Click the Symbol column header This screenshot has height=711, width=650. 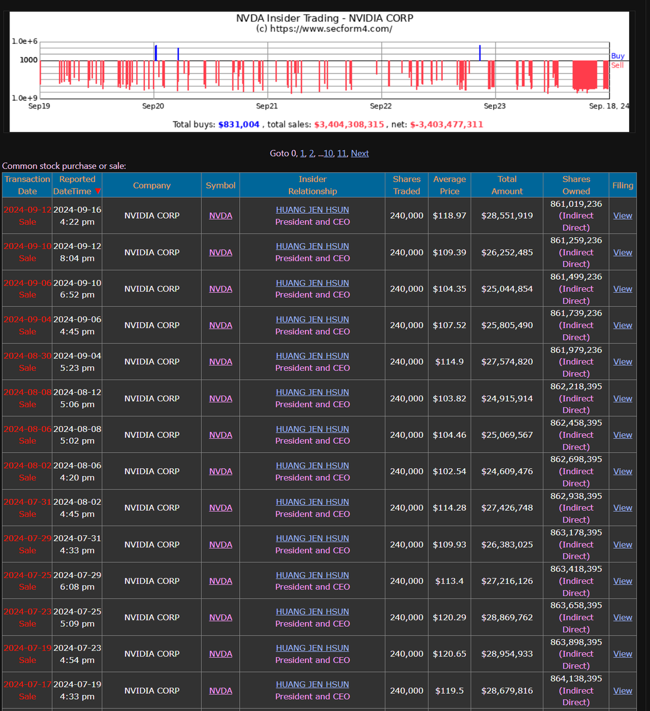(x=221, y=185)
